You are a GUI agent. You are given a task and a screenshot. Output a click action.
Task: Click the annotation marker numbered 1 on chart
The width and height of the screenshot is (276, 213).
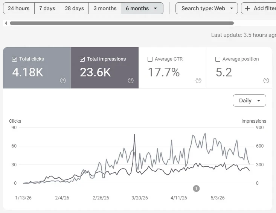[x=196, y=189]
